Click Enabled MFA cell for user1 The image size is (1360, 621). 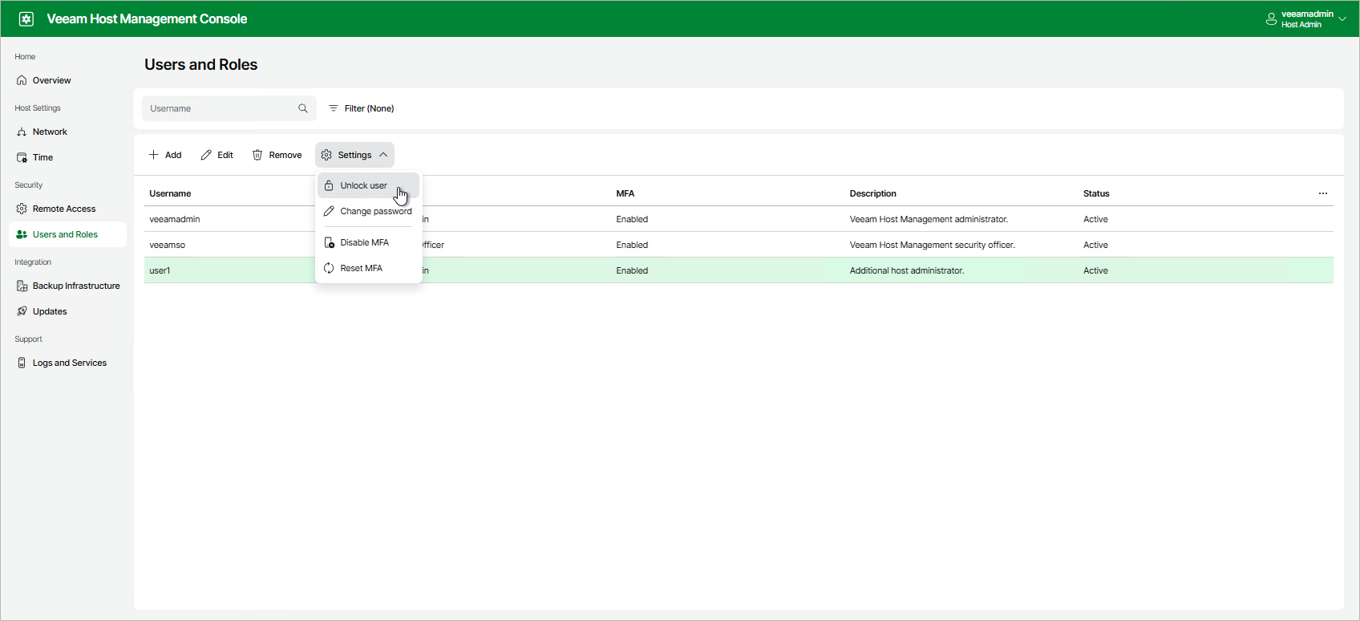click(632, 270)
